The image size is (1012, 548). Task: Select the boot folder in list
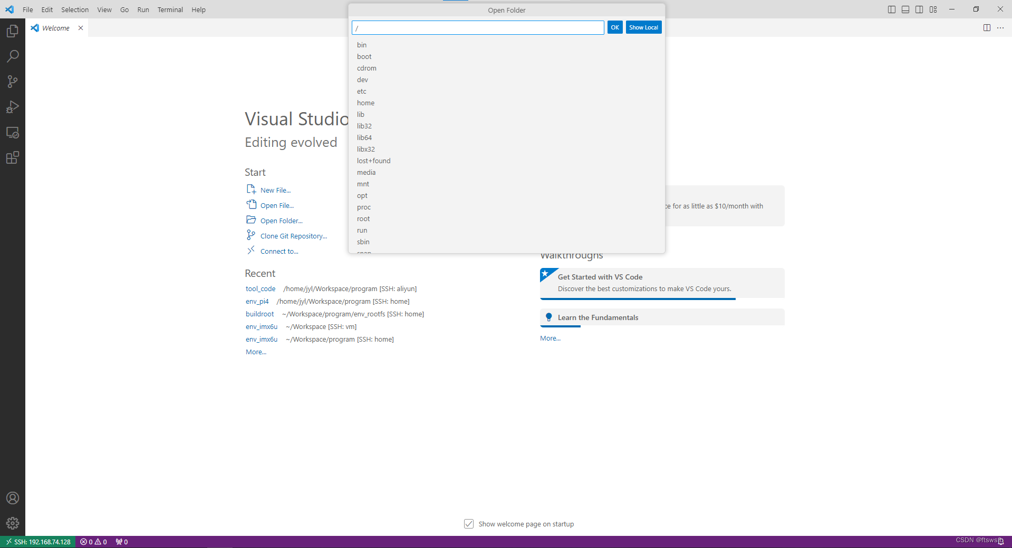[x=507, y=56]
